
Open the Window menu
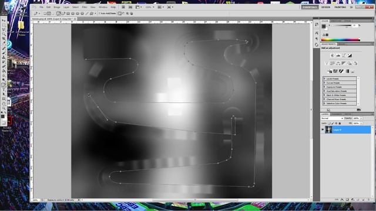tap(103, 7)
